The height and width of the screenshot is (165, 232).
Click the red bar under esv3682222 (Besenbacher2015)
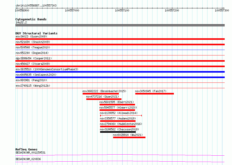pyautogui.click(x=101, y=94)
